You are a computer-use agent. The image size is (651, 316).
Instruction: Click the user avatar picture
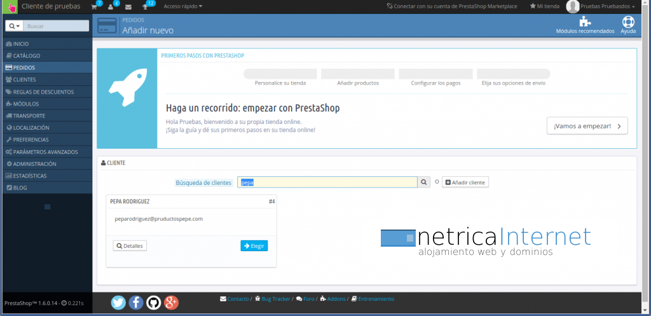[x=573, y=6]
